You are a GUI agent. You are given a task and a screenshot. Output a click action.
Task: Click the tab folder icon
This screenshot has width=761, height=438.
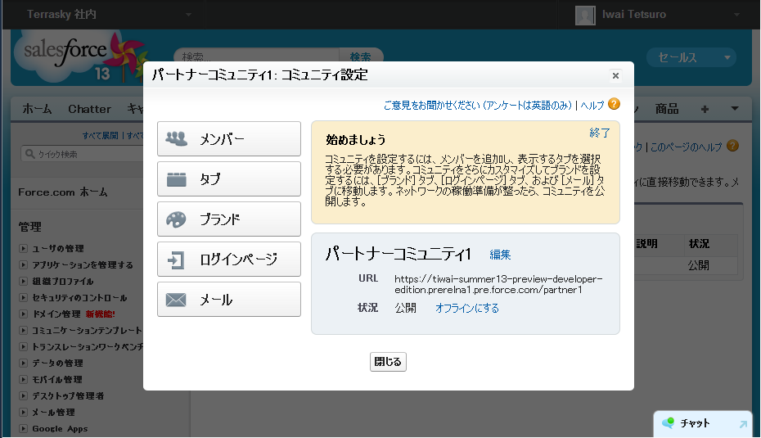pos(176,179)
